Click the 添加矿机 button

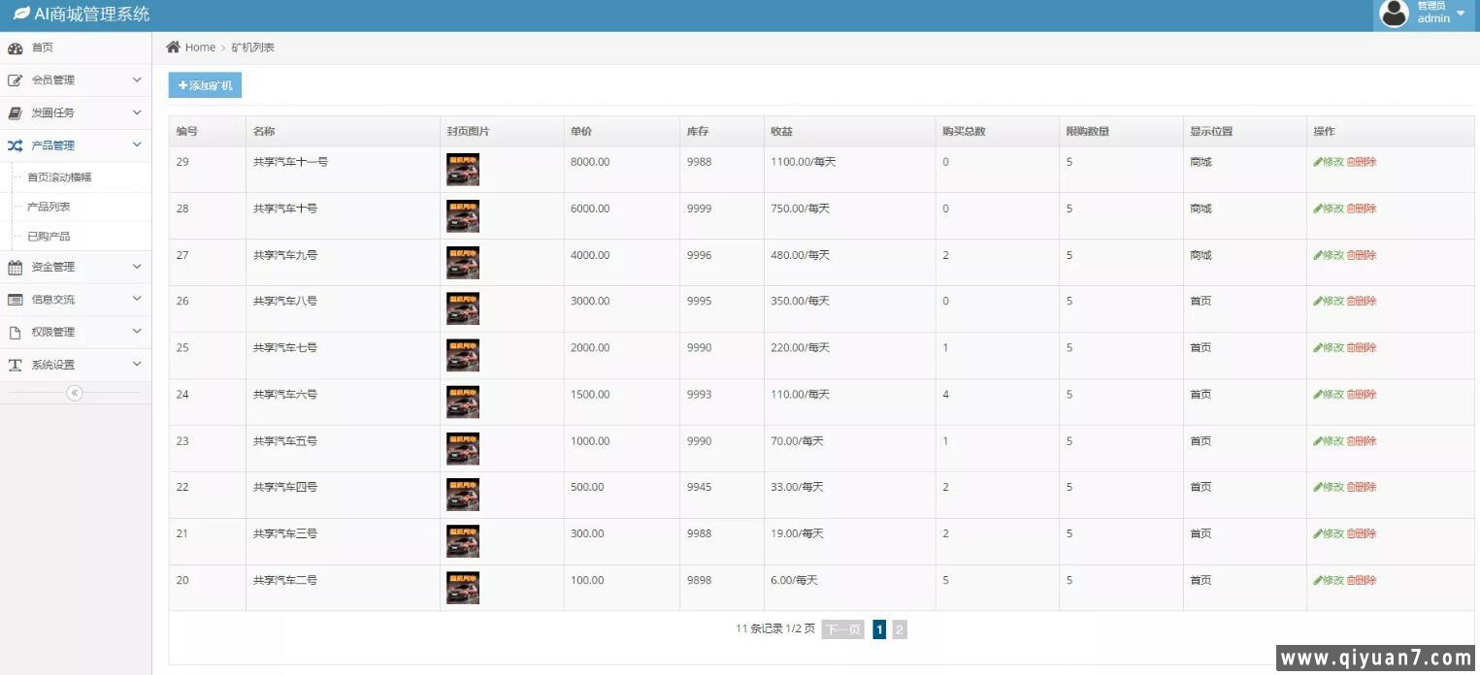tap(205, 86)
